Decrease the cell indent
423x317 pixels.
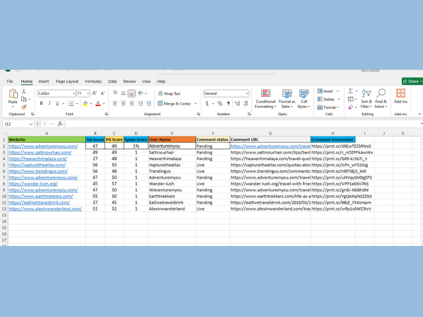tap(140, 103)
